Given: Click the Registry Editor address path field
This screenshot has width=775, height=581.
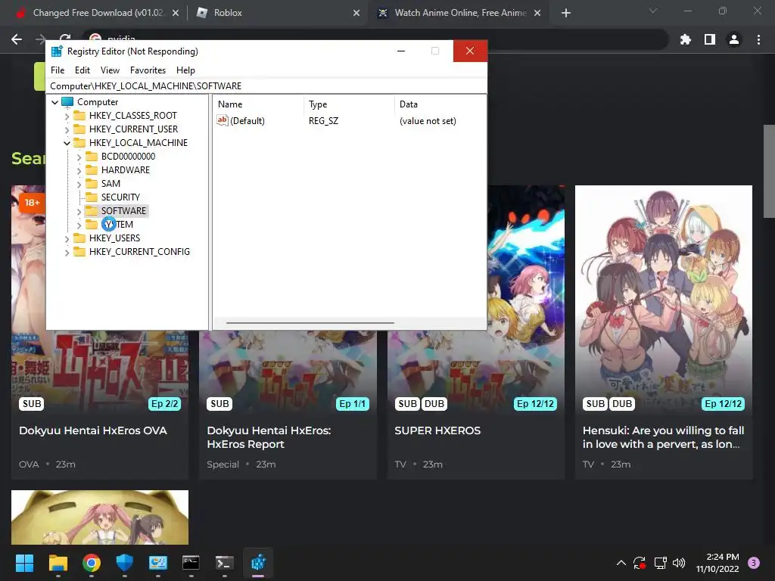Looking at the screenshot, I should [266, 86].
